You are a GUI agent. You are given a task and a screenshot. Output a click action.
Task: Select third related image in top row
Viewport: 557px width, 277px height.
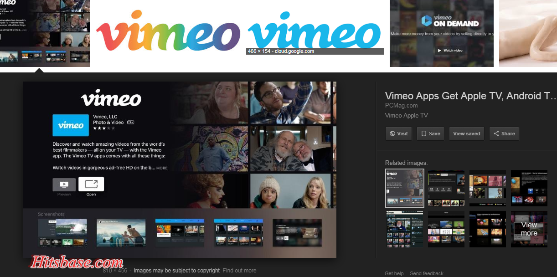[488, 188]
